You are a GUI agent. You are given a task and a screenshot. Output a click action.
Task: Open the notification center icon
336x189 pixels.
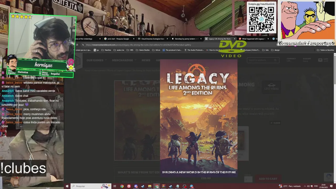[x=331, y=186]
